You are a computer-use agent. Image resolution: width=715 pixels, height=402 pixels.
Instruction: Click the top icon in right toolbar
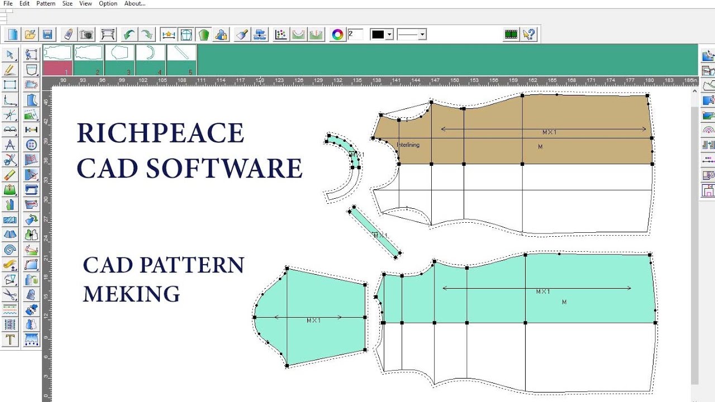tap(708, 55)
